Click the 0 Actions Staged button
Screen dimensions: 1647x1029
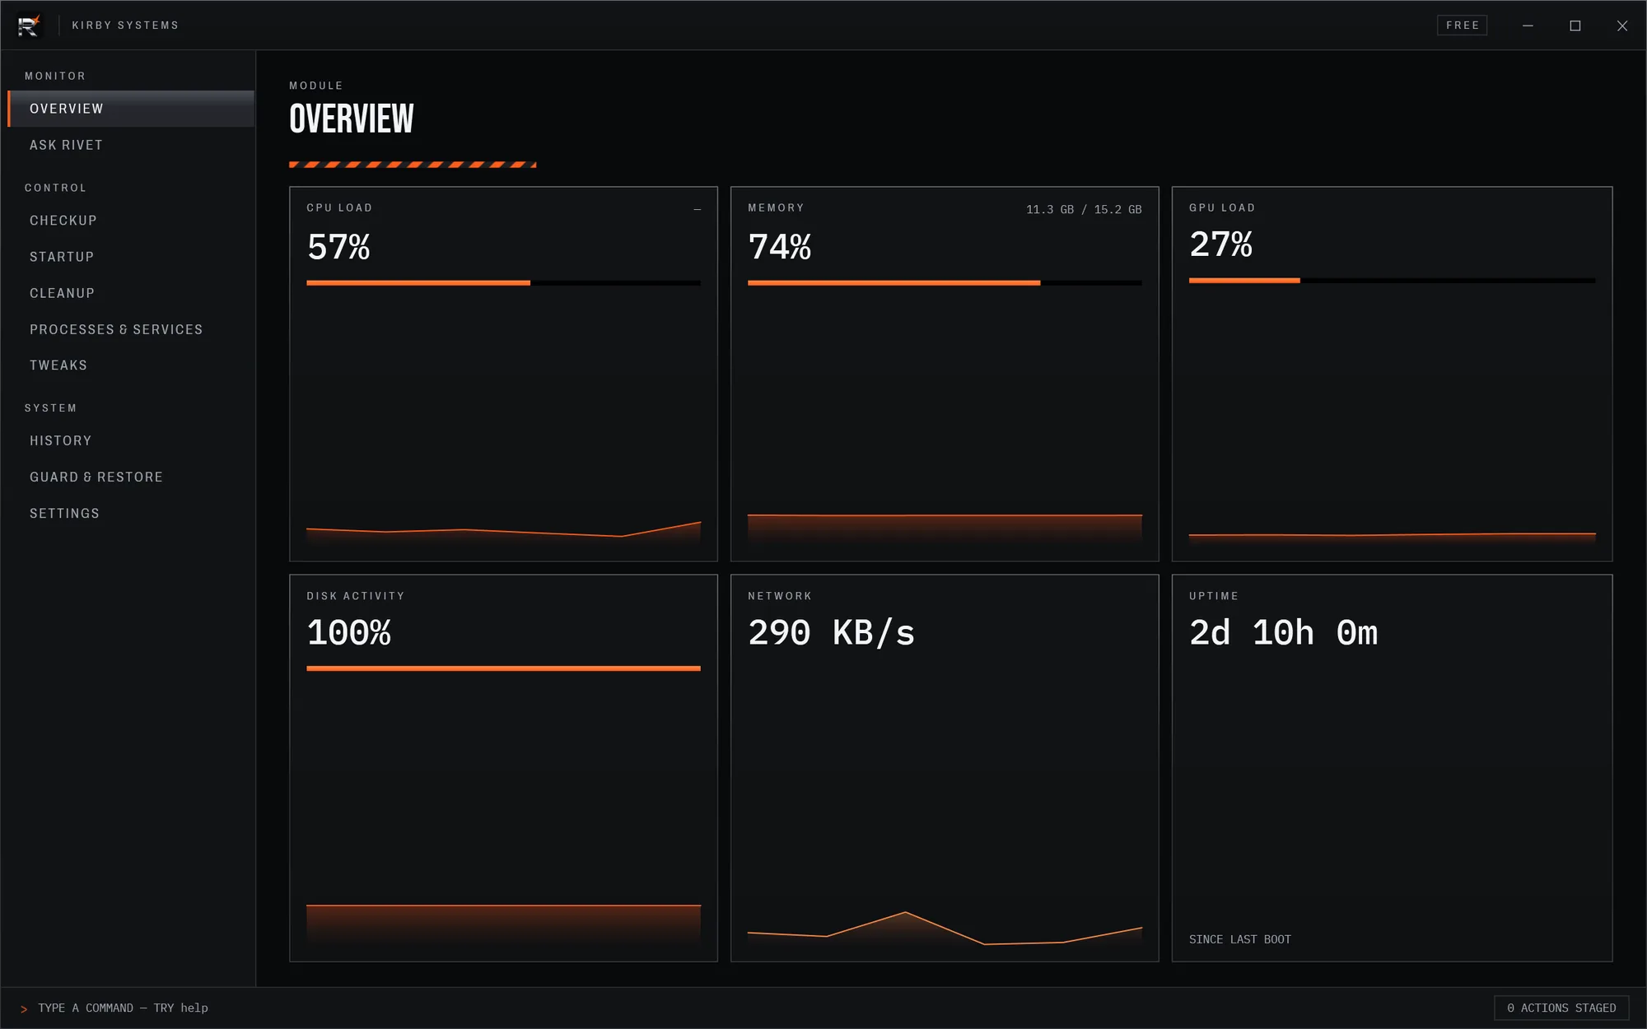click(1561, 1008)
